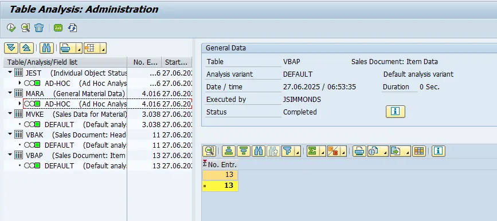This screenshot has height=221, width=497.
Task: Click the find binoculars in result grid toolbar
Action: 259,151
